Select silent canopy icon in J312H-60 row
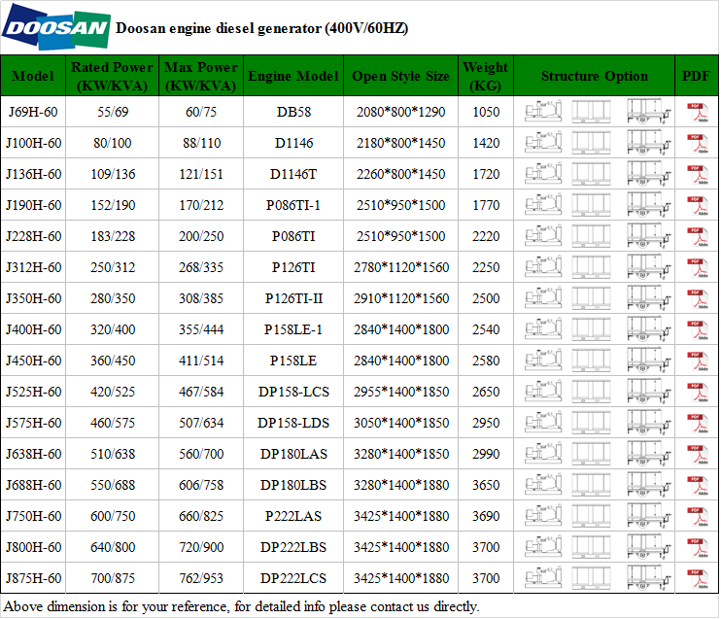The height and width of the screenshot is (619, 721). click(592, 267)
